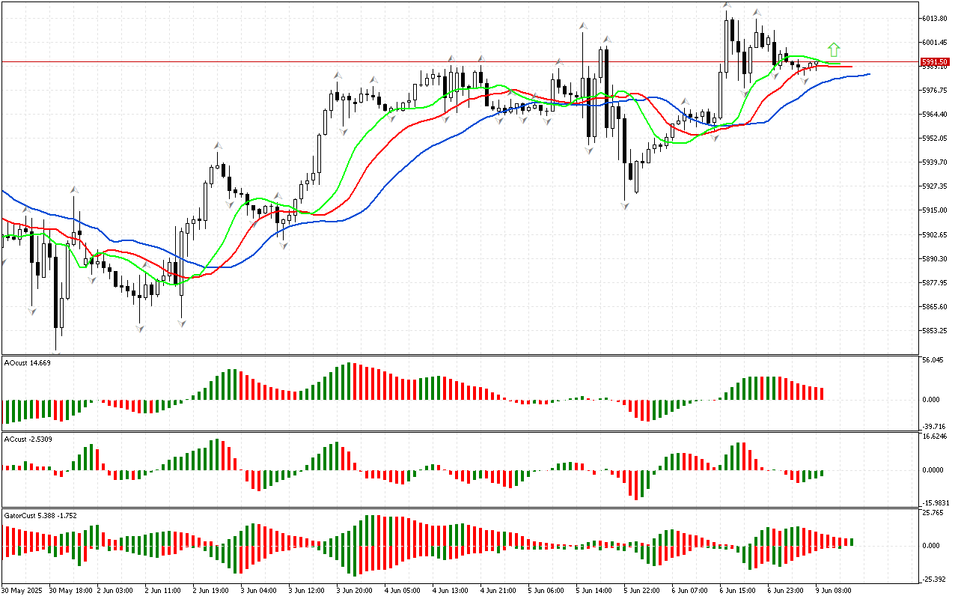This screenshot has height=599, width=958.
Task: Select the up fractal at the 2 Jun 19:00 peak
Action: 218,145
